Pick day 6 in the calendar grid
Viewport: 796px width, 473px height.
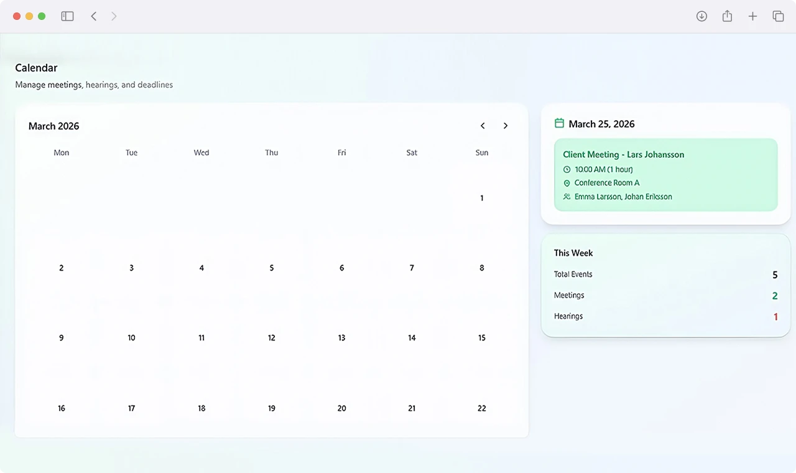341,268
